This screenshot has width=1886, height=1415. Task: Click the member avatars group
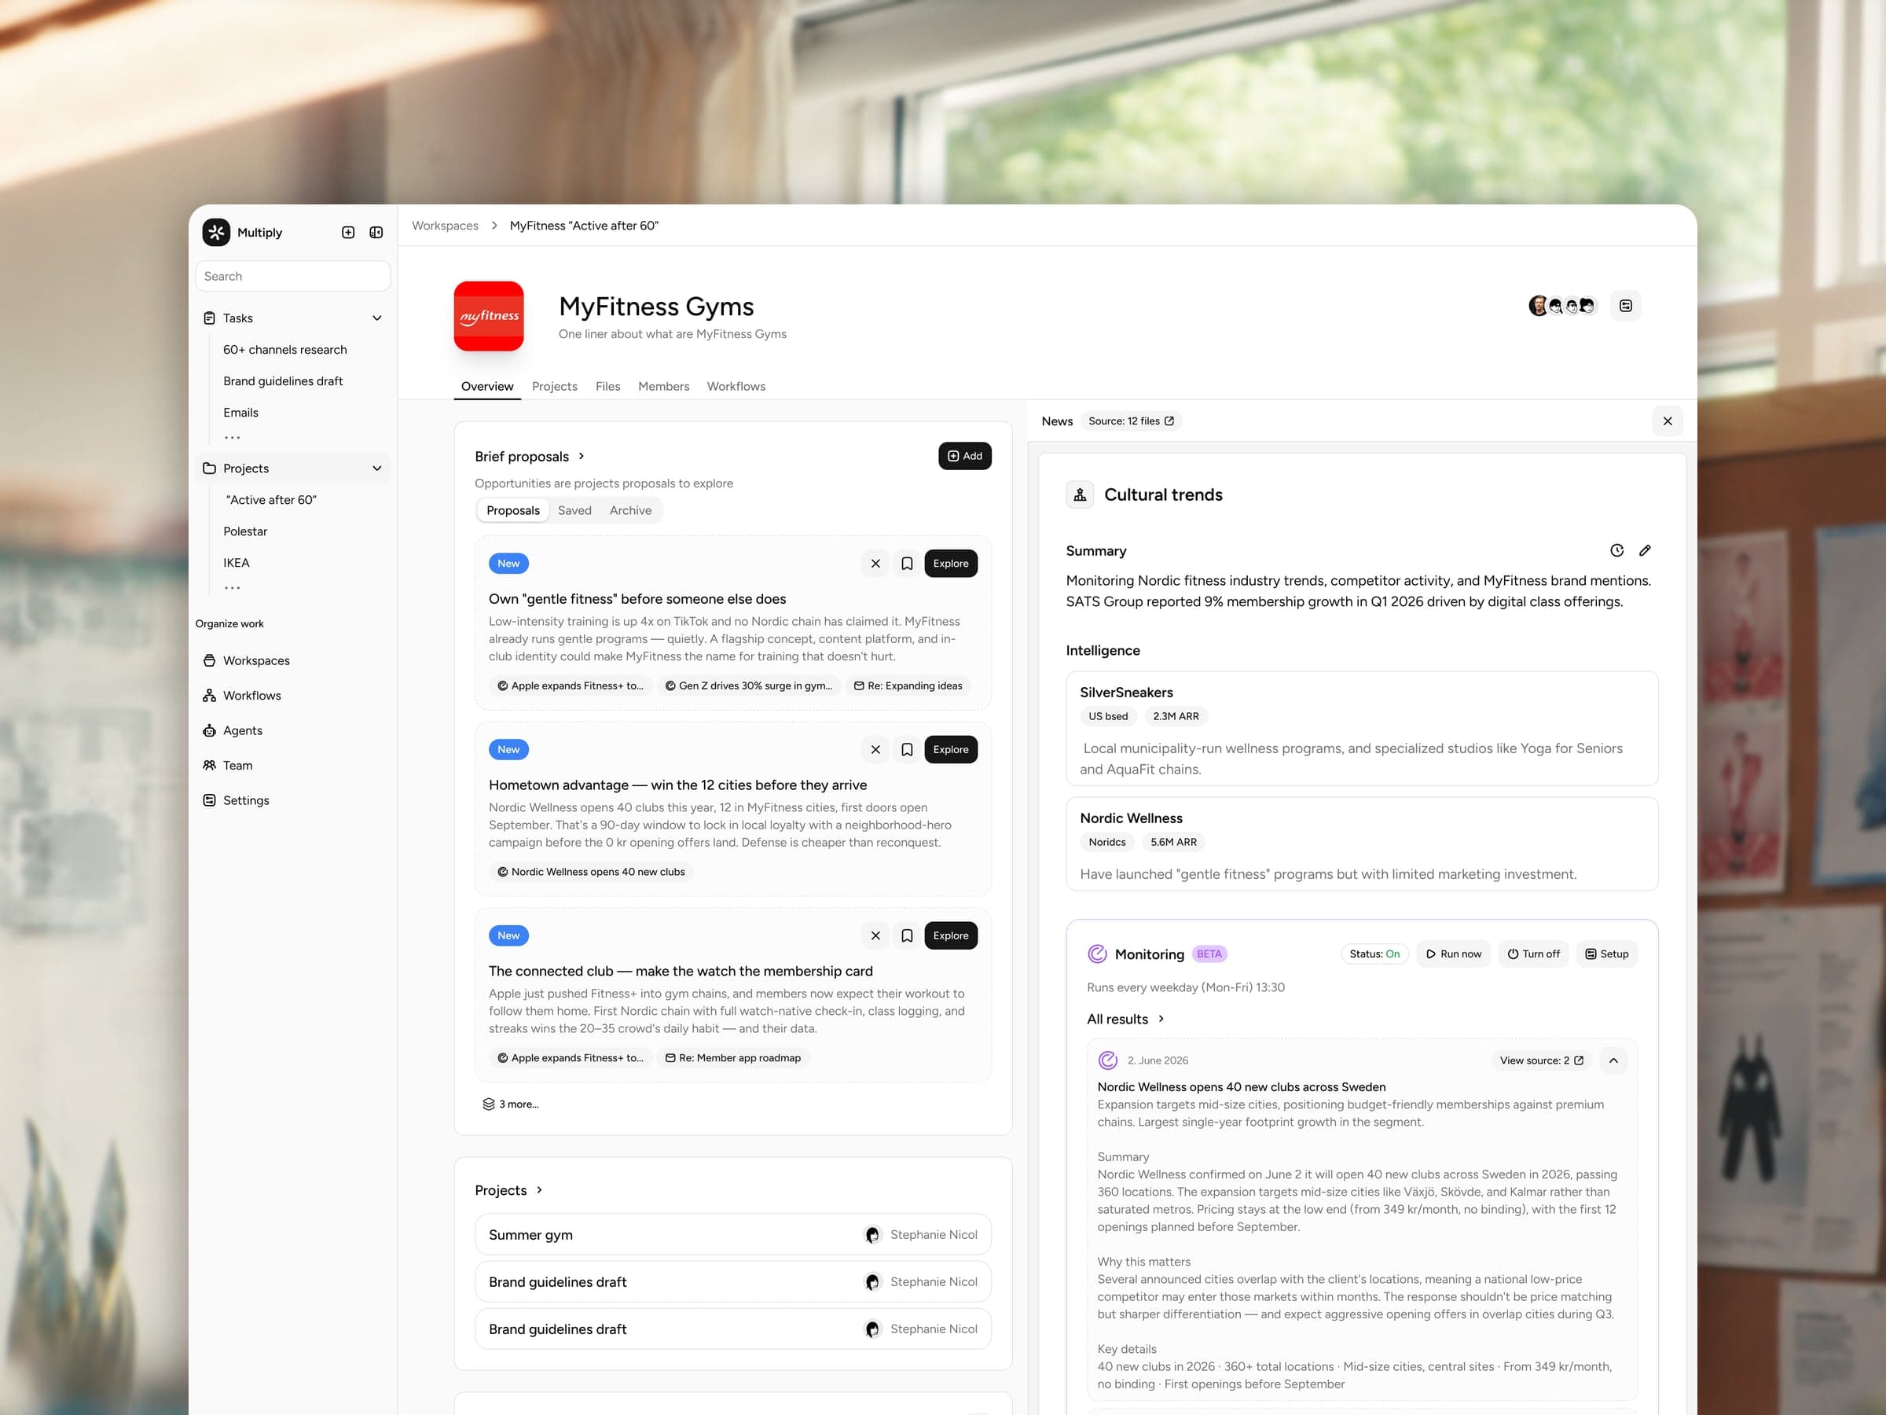point(1562,307)
